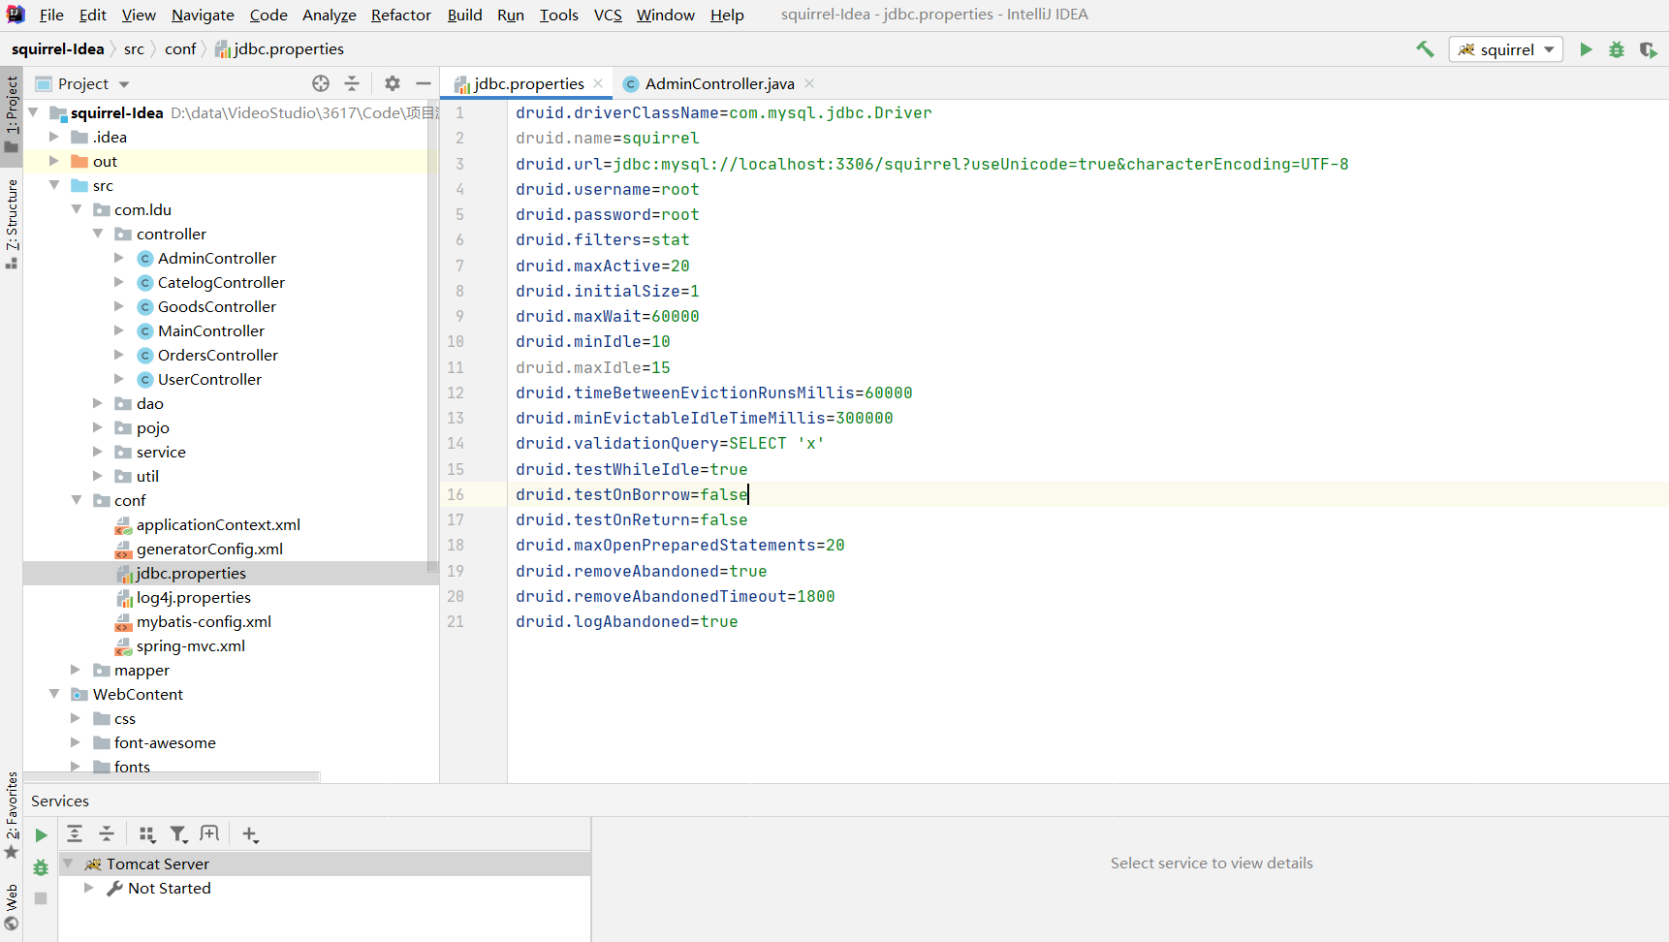Collapse the controller package

[98, 234]
